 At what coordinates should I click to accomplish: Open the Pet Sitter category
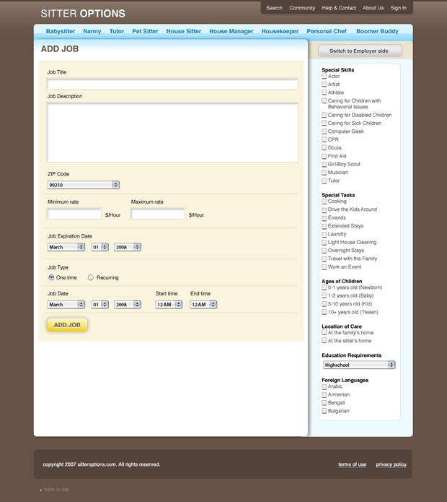pos(145,32)
